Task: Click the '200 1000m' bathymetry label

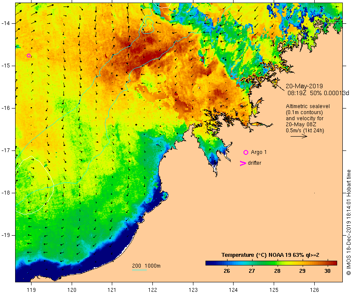Action: pos(146,266)
